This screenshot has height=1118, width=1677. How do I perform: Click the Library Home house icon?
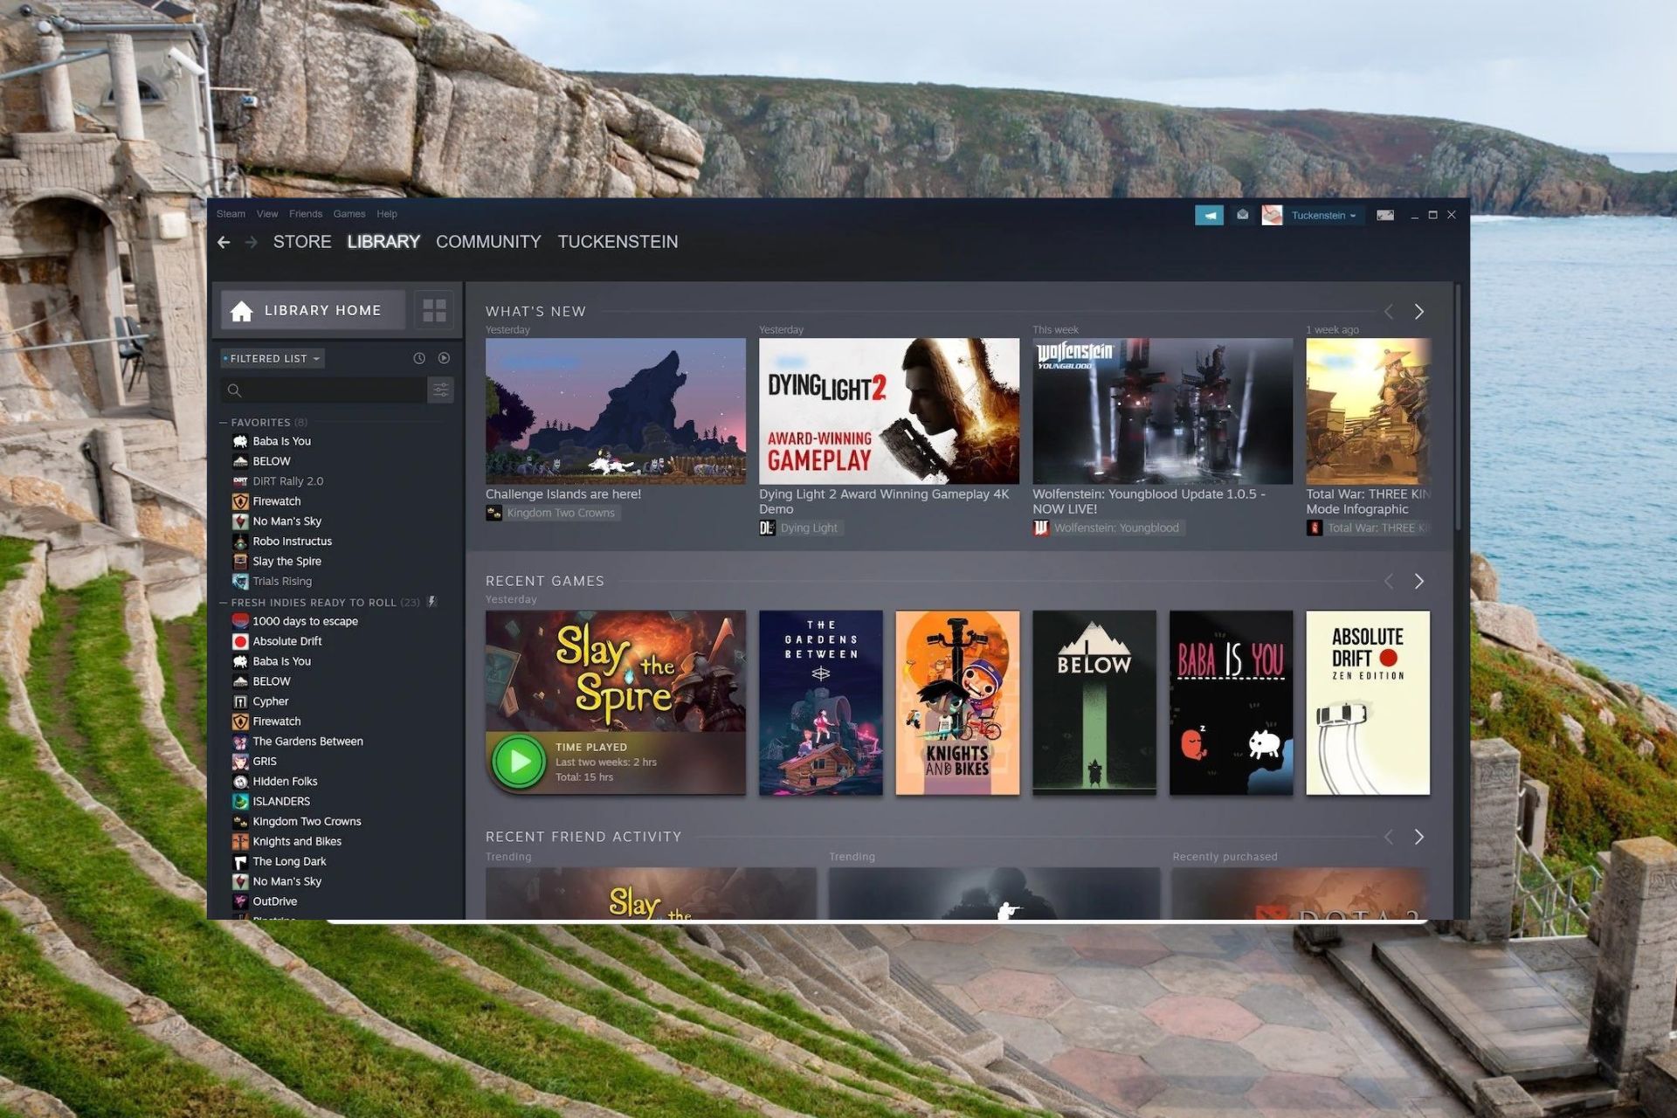point(240,309)
